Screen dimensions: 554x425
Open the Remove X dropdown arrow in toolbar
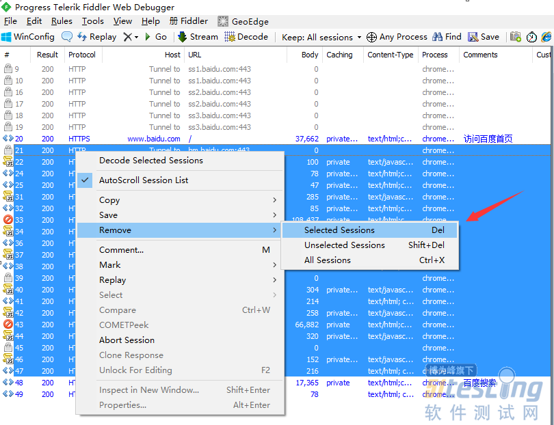(136, 37)
